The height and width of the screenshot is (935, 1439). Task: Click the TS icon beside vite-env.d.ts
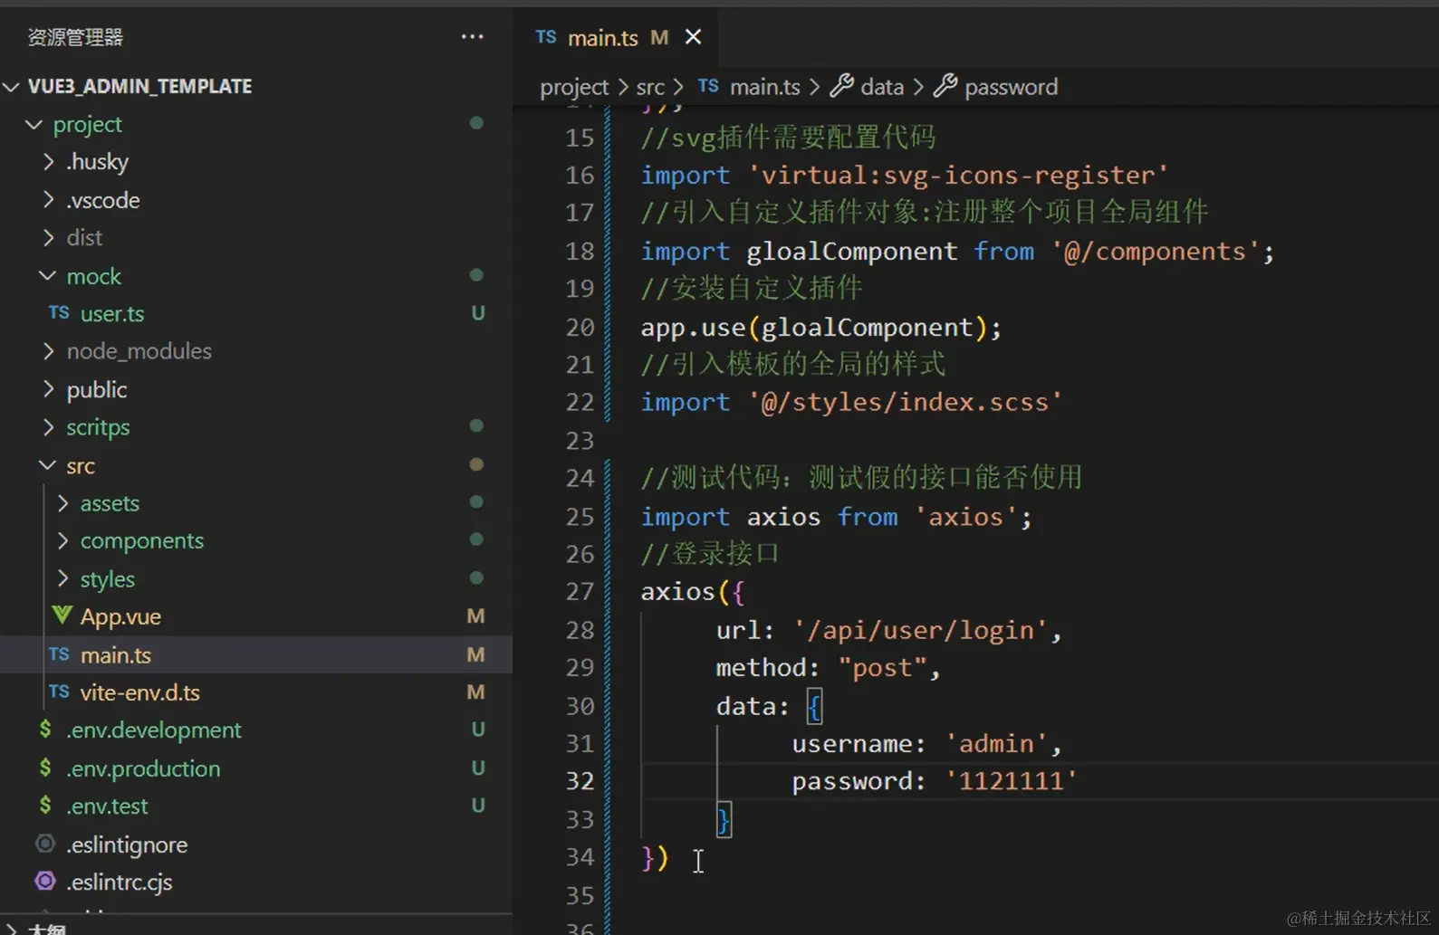tap(59, 692)
